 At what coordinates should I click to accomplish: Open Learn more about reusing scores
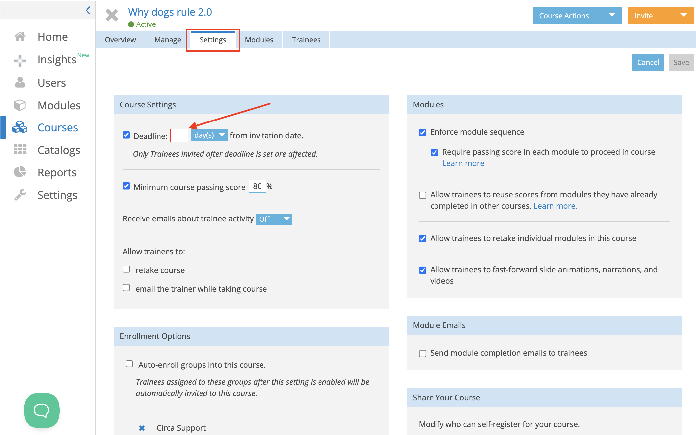(555, 206)
